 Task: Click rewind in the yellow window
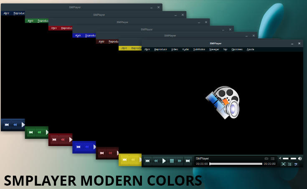133,160
